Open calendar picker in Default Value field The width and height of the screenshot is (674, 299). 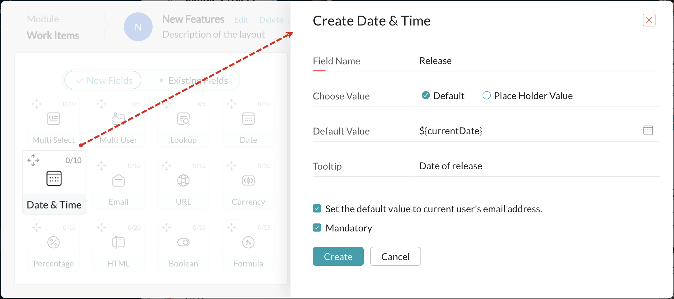648,130
